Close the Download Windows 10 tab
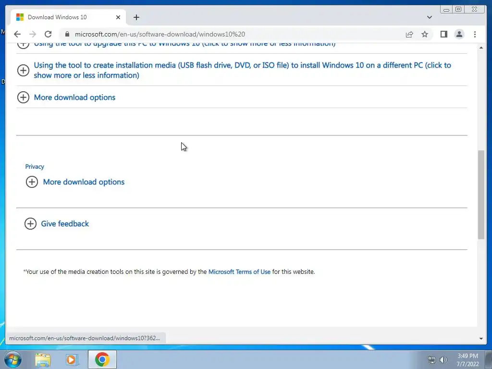 coord(118,17)
